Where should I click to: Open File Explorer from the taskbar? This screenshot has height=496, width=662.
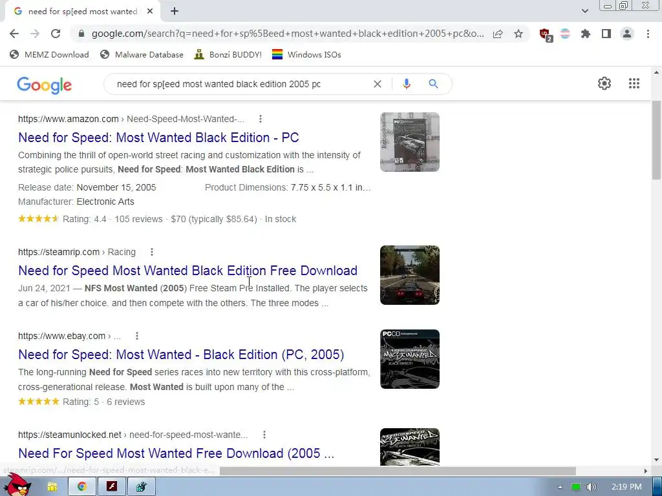[52, 487]
